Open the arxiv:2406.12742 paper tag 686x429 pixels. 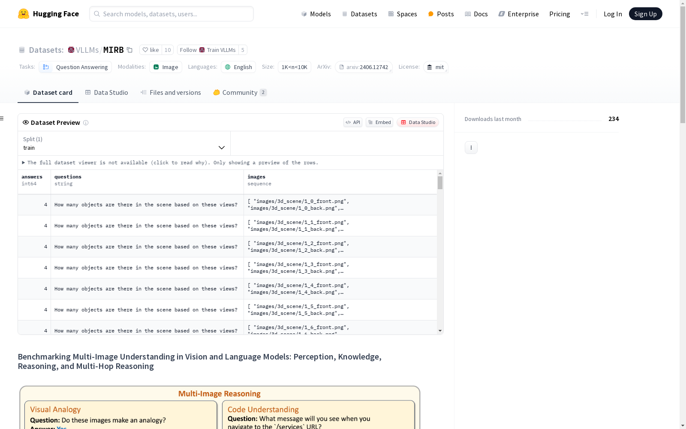pos(364,67)
